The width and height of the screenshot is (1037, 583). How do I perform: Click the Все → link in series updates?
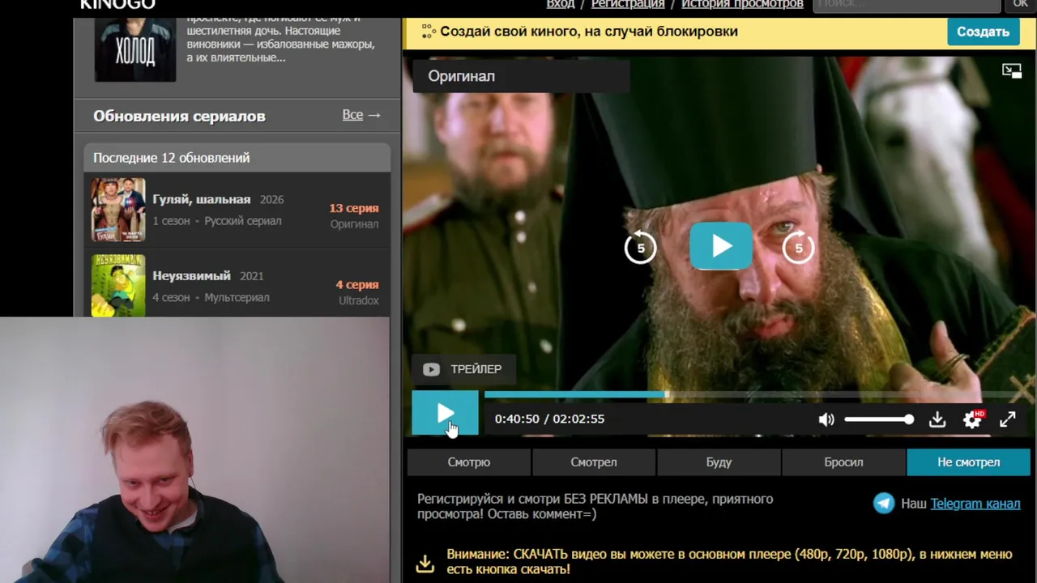point(361,115)
